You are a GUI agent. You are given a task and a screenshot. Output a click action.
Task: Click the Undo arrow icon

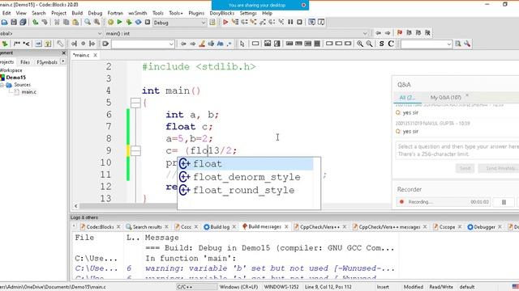[x=35, y=22]
